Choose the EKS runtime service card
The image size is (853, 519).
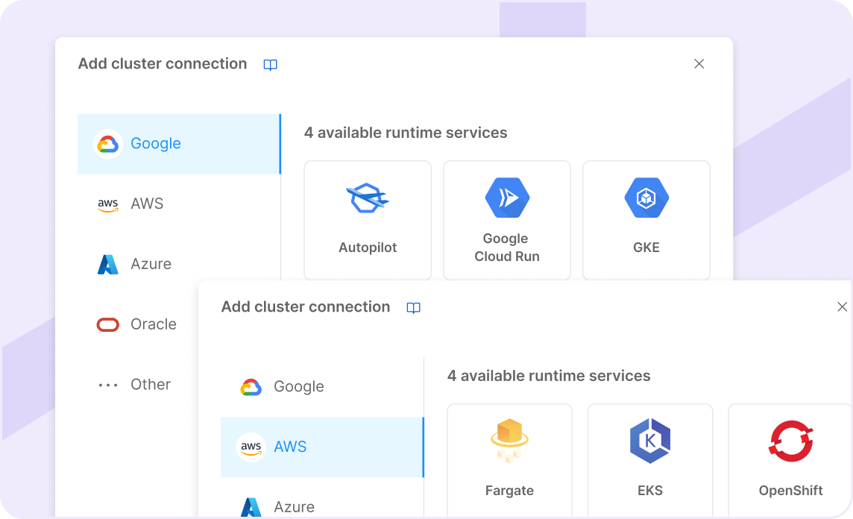pyautogui.click(x=650, y=460)
